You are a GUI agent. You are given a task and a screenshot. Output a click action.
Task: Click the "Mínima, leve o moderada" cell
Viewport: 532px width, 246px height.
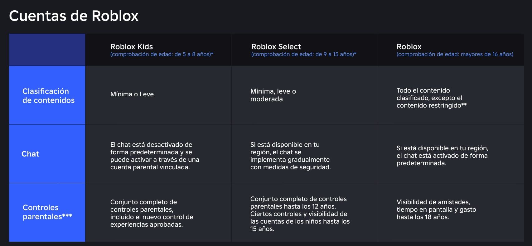point(273,95)
